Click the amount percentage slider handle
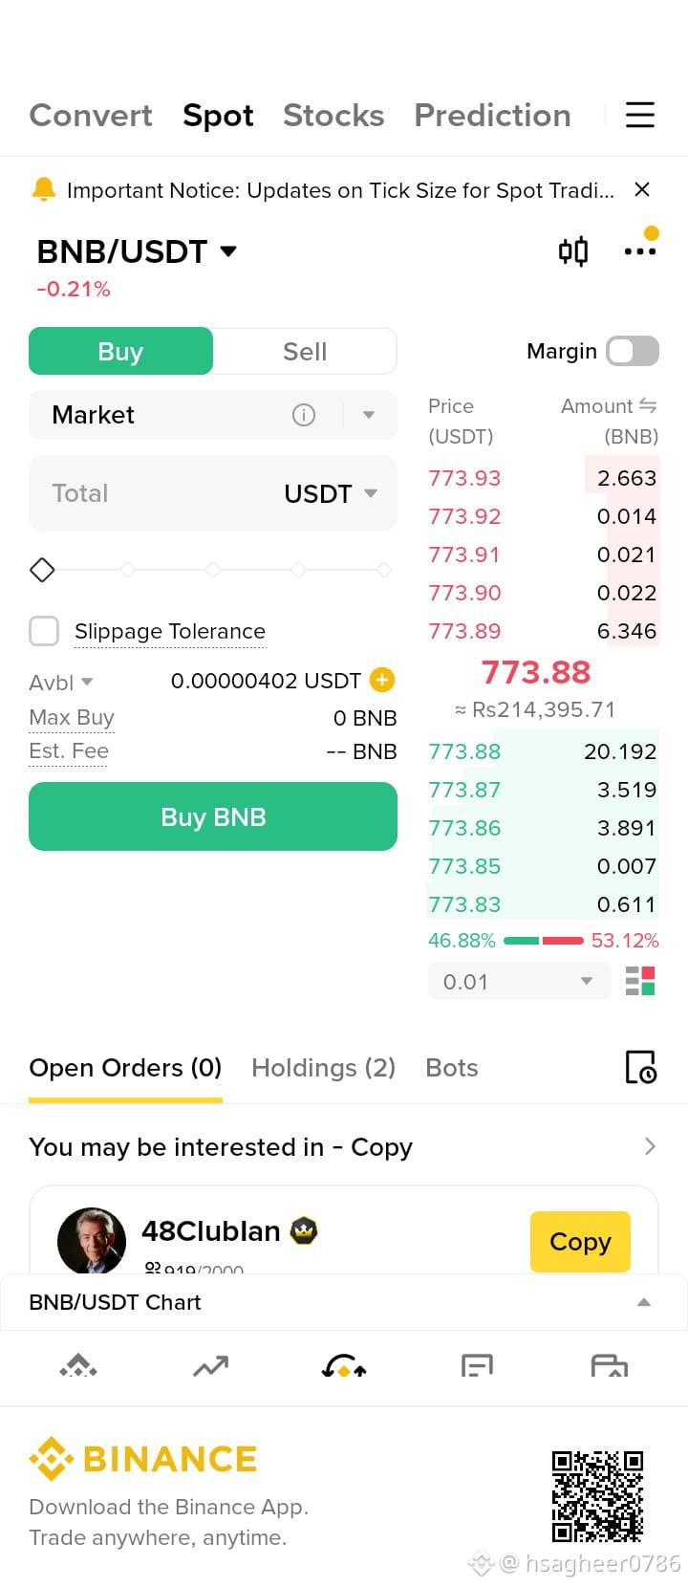This screenshot has width=688, height=1587. 42,570
